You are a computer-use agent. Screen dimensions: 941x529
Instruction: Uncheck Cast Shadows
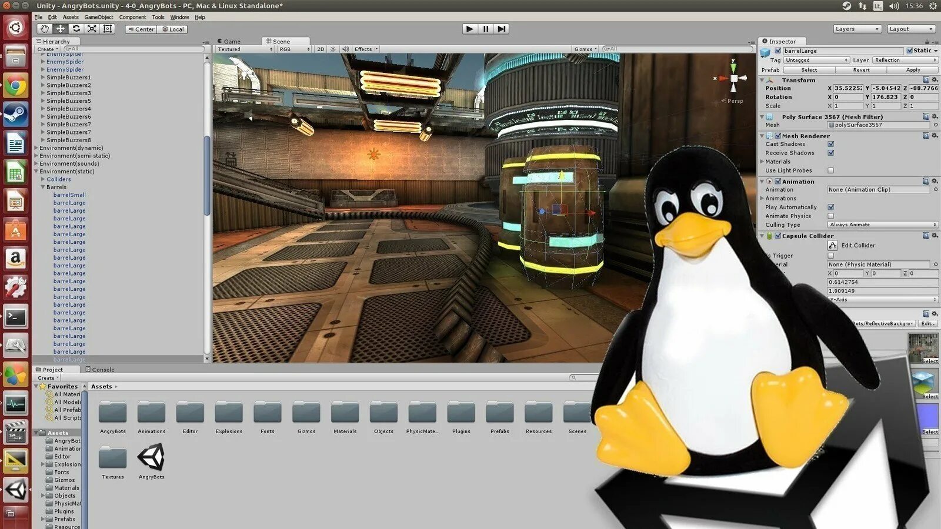[830, 144]
